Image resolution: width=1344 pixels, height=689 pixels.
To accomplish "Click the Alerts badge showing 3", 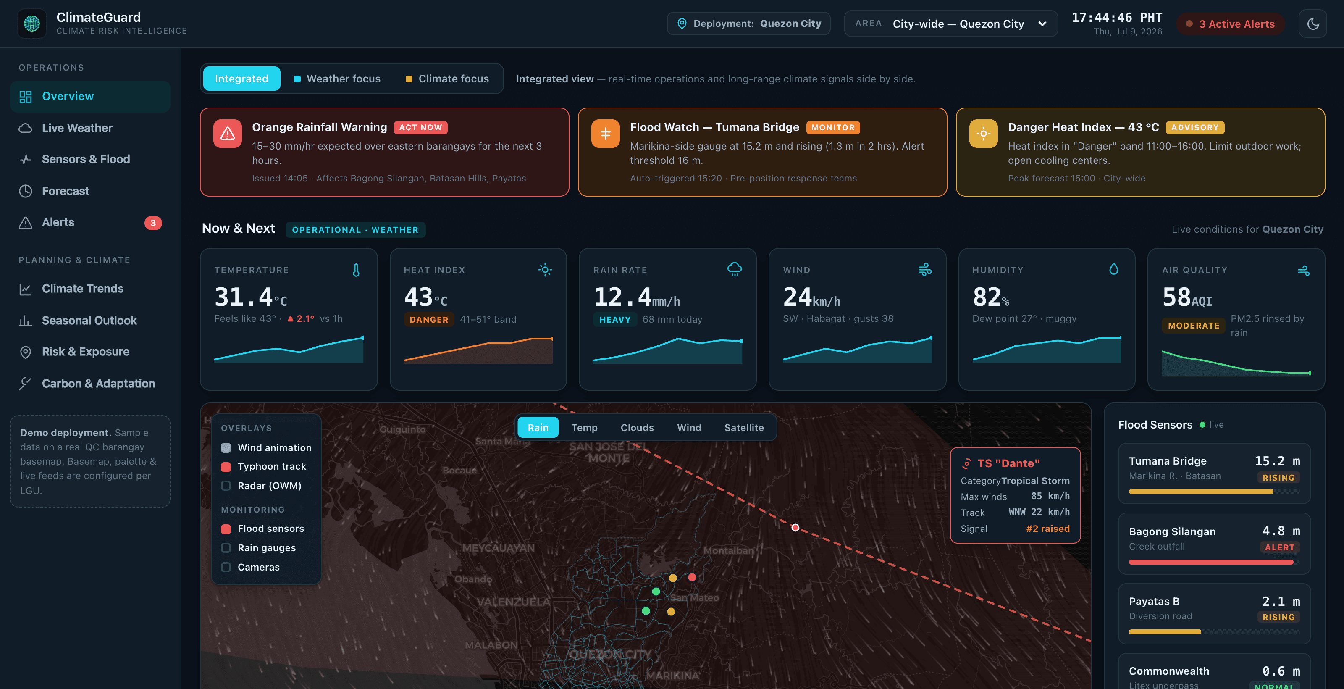I will tap(153, 223).
